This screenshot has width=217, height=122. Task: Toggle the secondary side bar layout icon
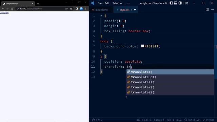(x=180, y=3)
